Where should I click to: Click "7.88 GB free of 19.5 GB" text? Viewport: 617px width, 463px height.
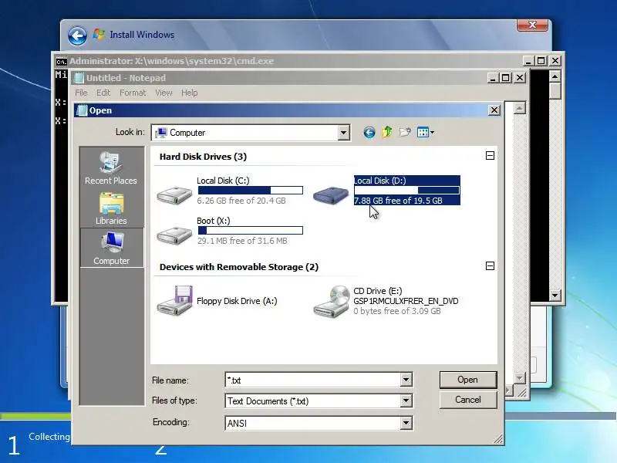pos(398,201)
